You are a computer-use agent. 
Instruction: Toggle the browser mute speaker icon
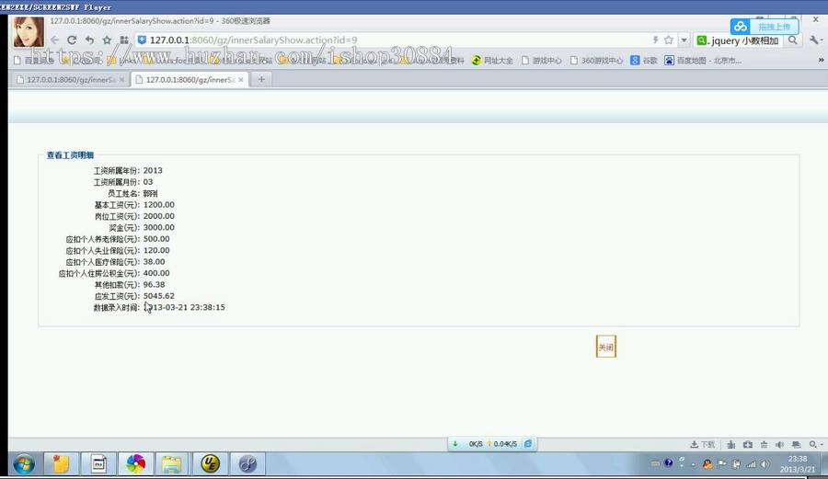(x=780, y=445)
